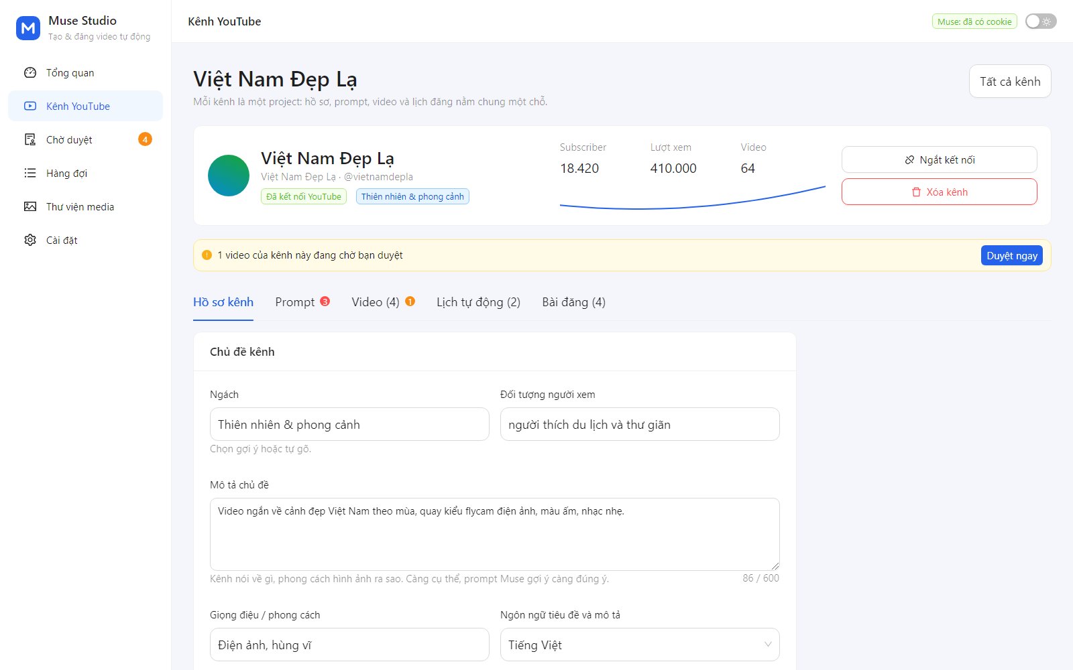Switch to Prompt tab
Viewport: 1073px width, 670px height.
pos(302,302)
